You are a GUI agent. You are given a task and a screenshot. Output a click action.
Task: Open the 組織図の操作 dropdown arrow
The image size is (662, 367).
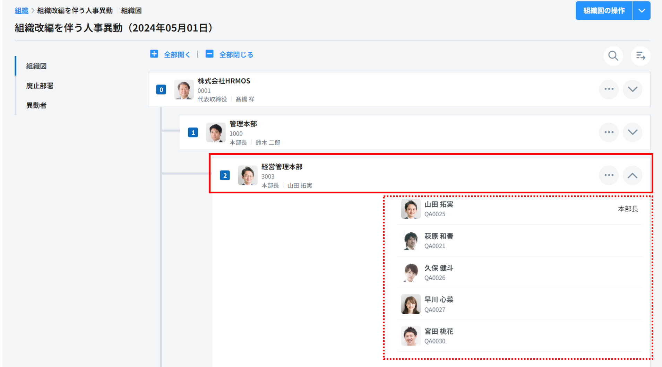click(x=642, y=11)
